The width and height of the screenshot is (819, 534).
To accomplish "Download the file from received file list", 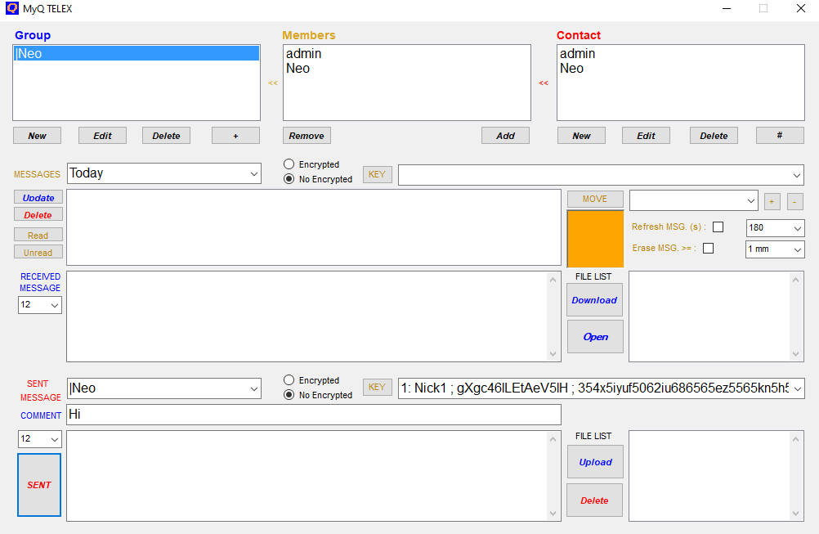I will coord(594,300).
